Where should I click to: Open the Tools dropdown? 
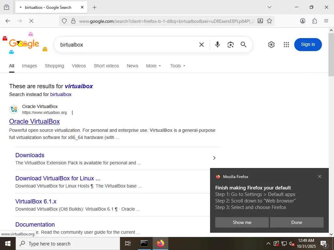tap(178, 66)
